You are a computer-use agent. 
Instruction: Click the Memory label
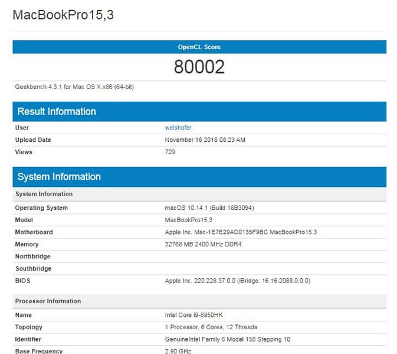point(27,244)
